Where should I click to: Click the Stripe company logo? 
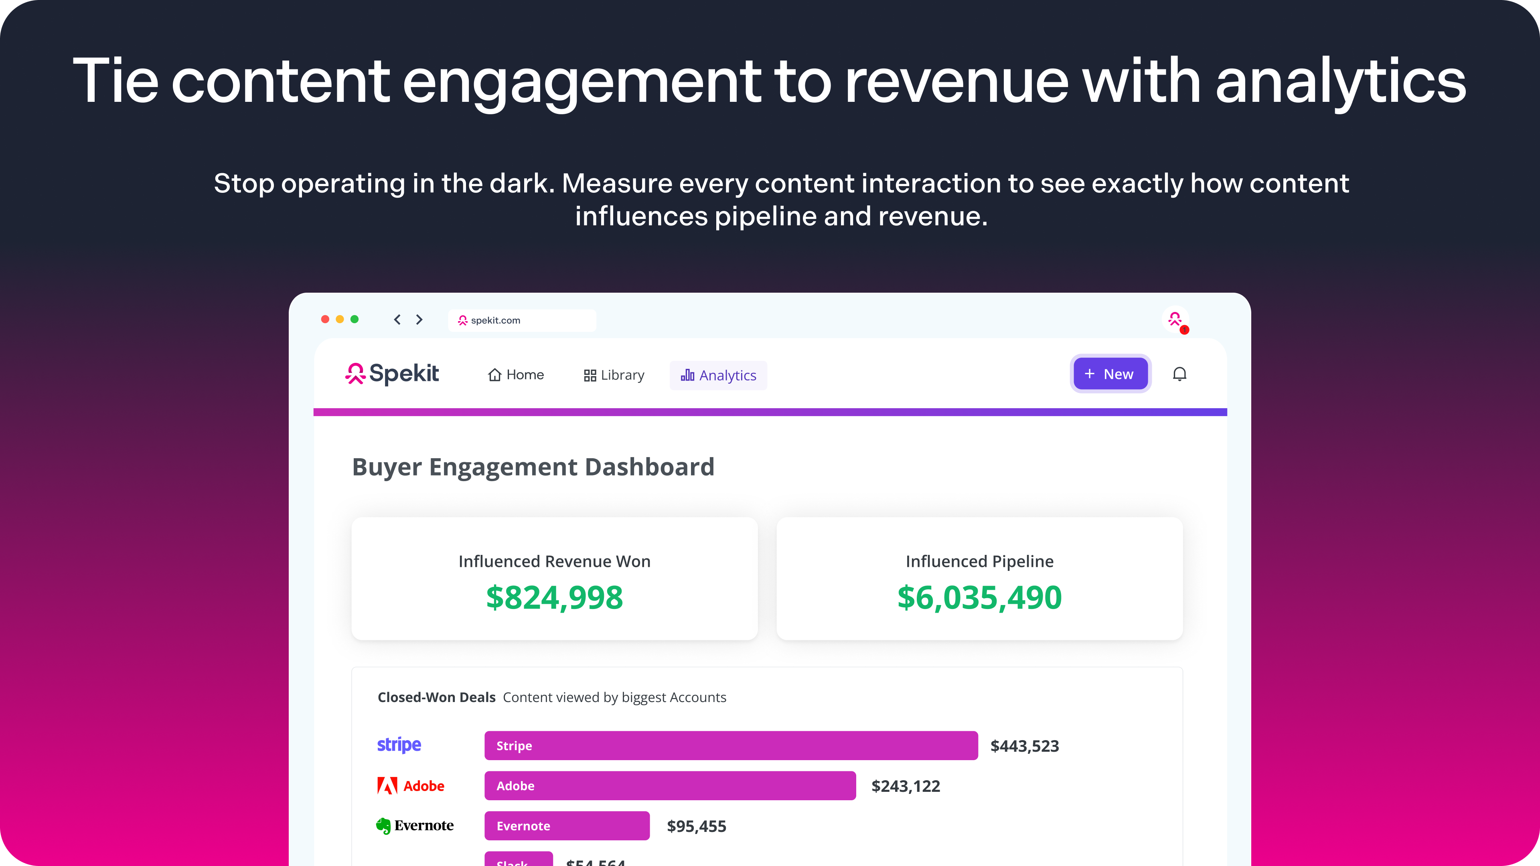[x=399, y=745]
